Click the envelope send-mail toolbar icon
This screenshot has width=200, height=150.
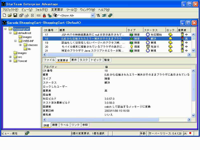click(38, 15)
